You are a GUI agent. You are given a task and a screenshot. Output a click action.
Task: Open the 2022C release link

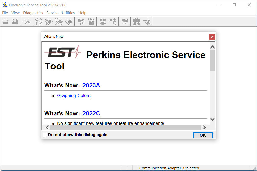91,113
